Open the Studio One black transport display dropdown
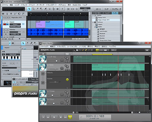Image resolution: width=152 pixels, height=122 pixels. point(24,10)
